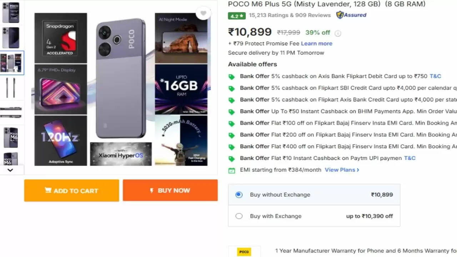Add the POCO M6 Plus to cart
Screen dimensions: 457x257
click(x=71, y=191)
